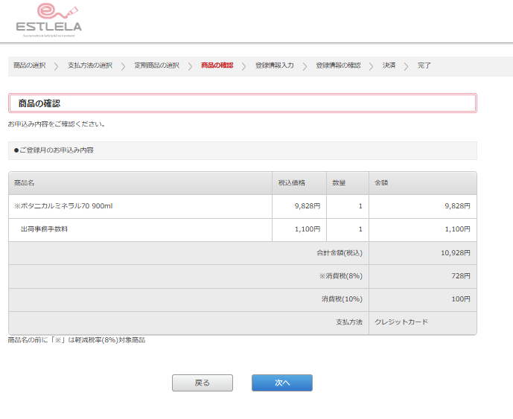Click the ESTLELA logo

tap(48, 20)
